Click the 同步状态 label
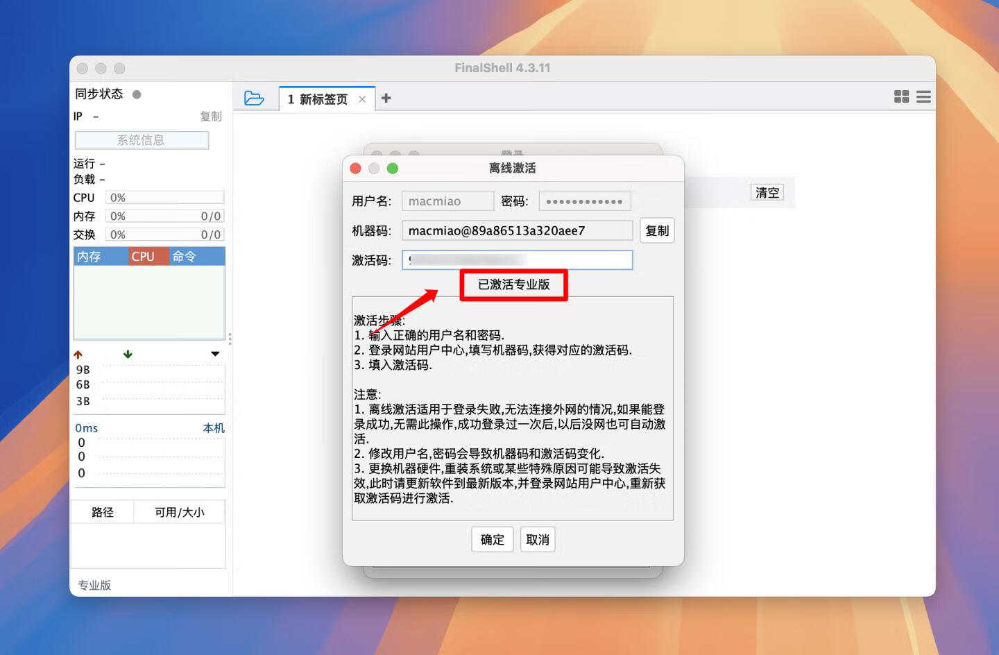The width and height of the screenshot is (999, 655). click(99, 94)
